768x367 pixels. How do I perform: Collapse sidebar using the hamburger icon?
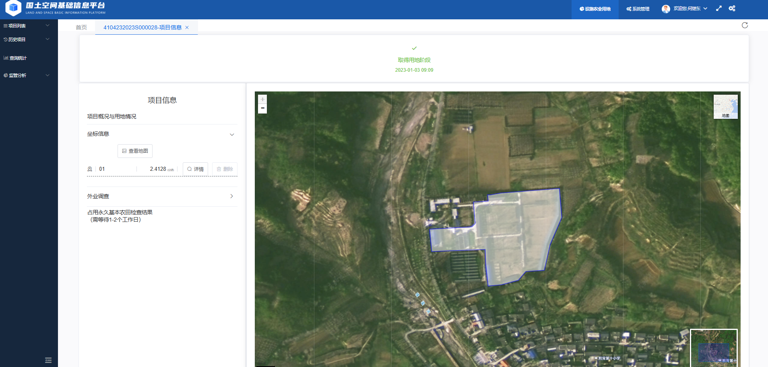tap(48, 360)
